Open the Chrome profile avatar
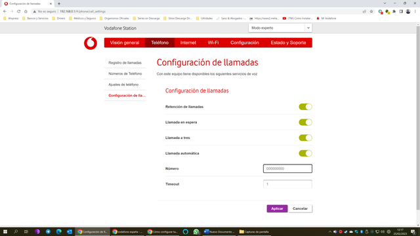The height and width of the screenshot is (236, 420). [x=408, y=12]
